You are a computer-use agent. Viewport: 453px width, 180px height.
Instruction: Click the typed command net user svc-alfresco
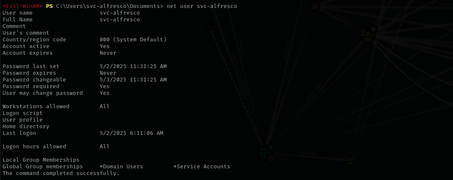point(202,6)
